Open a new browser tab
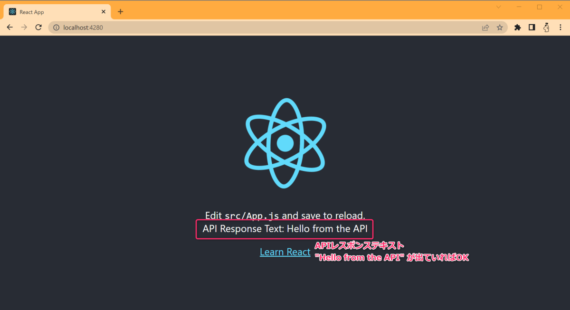The image size is (570, 310). (x=120, y=12)
